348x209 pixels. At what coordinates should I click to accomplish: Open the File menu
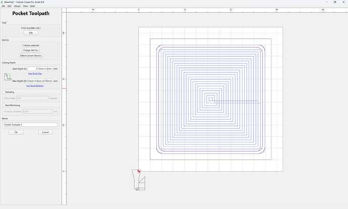pos(4,6)
